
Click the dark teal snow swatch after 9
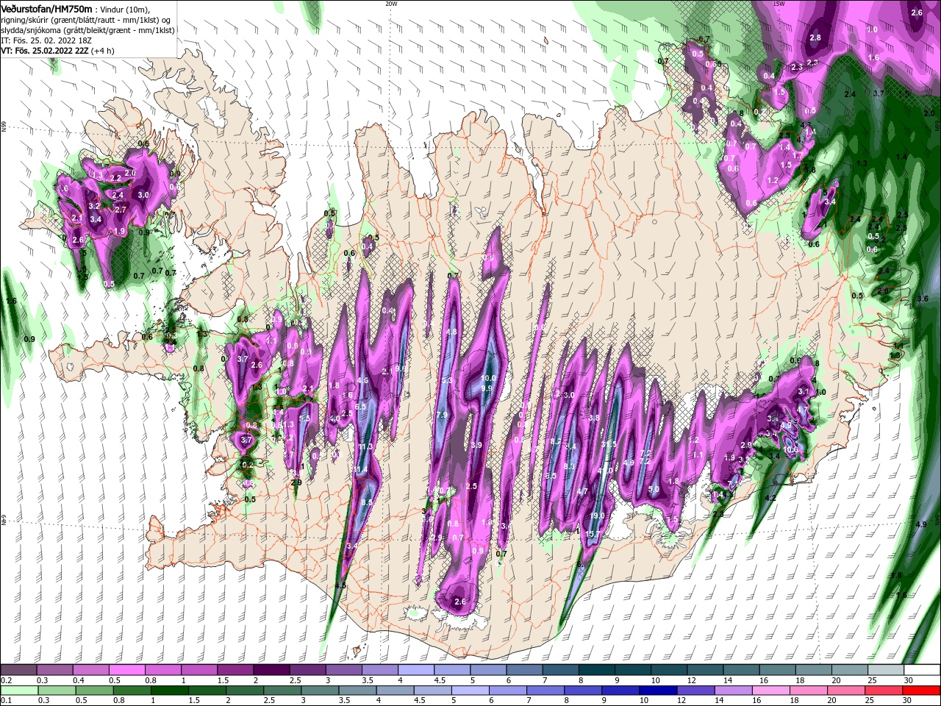coord(632,671)
